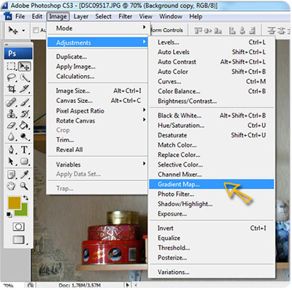Select the Brush tool
Viewport: 292px width, 290px height.
25,102
